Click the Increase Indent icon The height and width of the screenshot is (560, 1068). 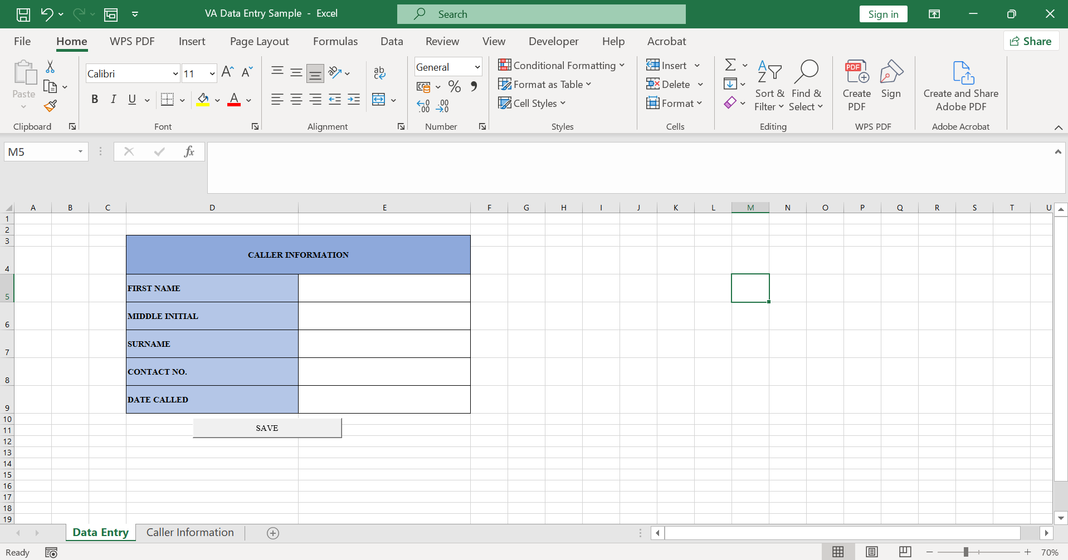click(354, 100)
